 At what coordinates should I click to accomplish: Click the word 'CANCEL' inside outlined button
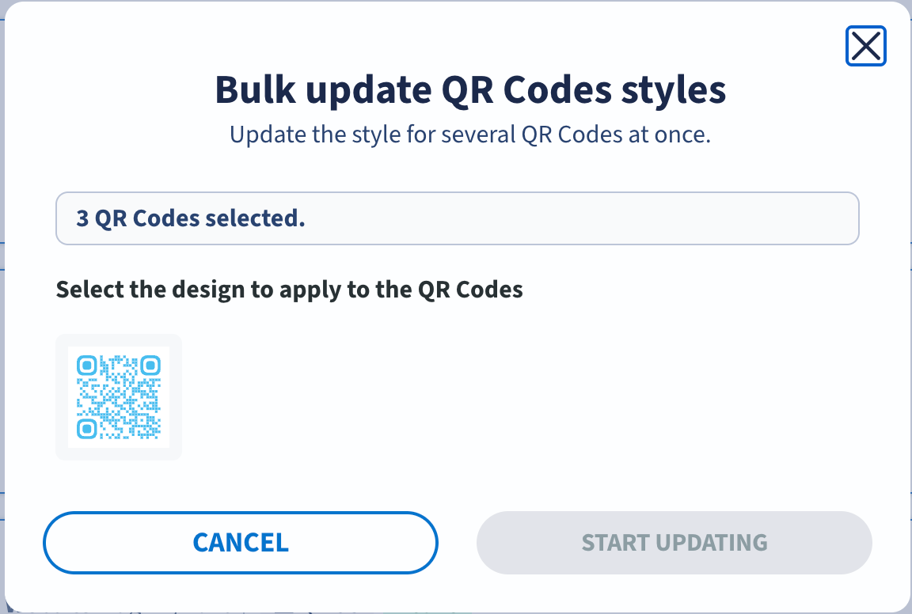tap(240, 543)
